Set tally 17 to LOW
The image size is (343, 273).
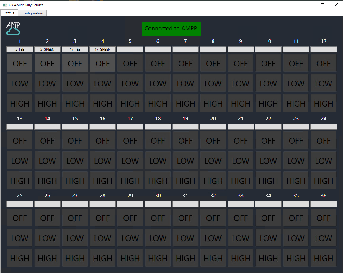130,160
